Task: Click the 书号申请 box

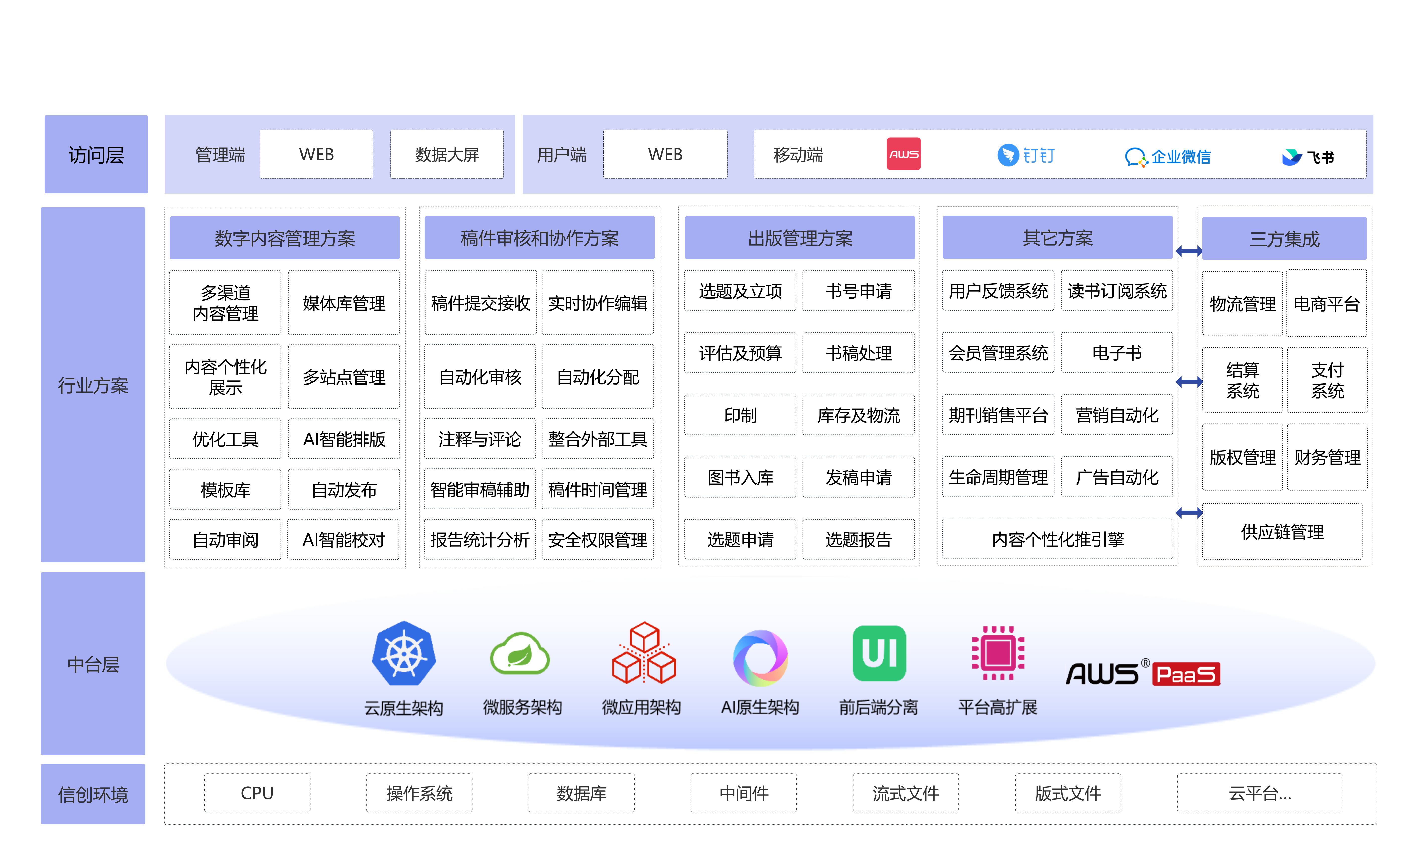Action: (858, 290)
